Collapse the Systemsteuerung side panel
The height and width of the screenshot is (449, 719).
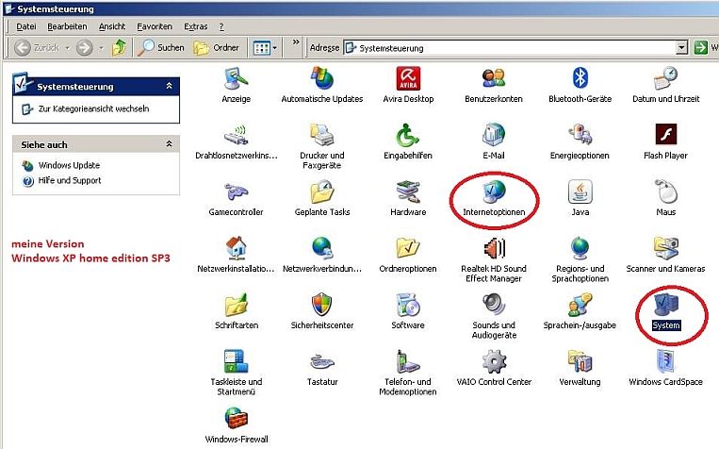169,86
